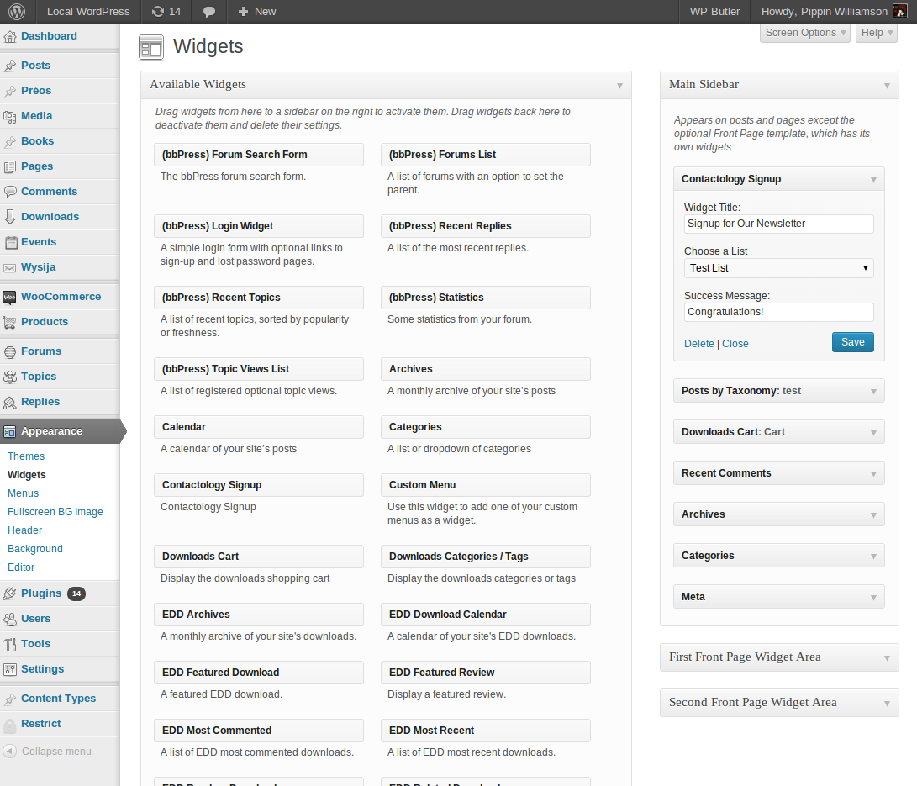Collapse the Main Sidebar arrow
Screen dimensions: 917x786
pyautogui.click(x=888, y=86)
